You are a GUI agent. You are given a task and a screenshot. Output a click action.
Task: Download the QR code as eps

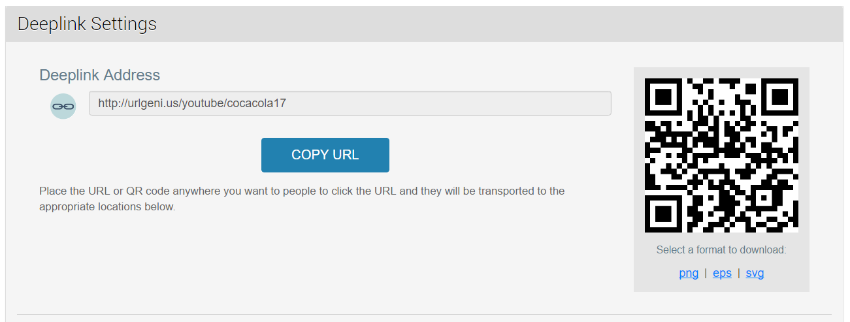click(x=722, y=273)
